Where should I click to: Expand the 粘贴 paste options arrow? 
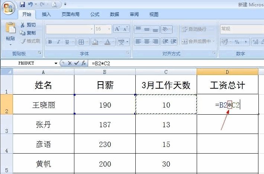coord(10,45)
